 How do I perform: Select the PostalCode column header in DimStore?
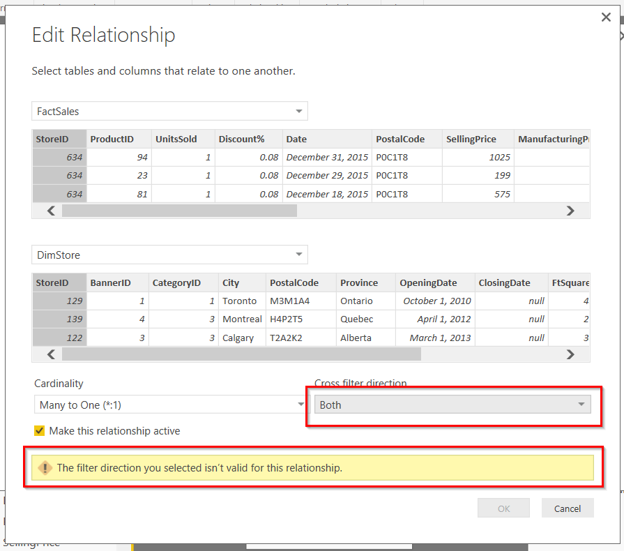click(294, 282)
